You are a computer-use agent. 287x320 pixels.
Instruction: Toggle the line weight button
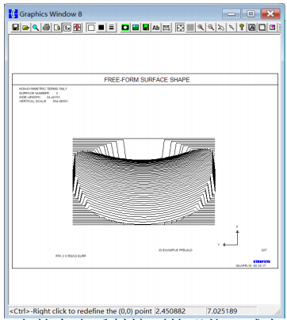(112, 27)
